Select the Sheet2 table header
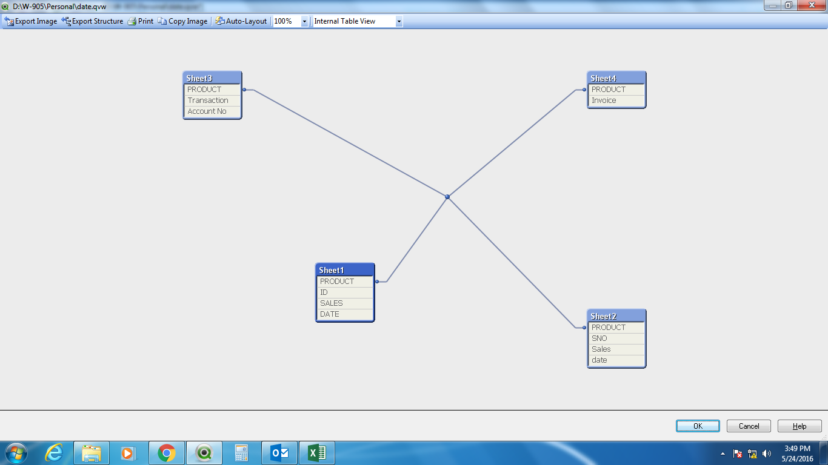This screenshot has height=465, width=828. tap(616, 316)
